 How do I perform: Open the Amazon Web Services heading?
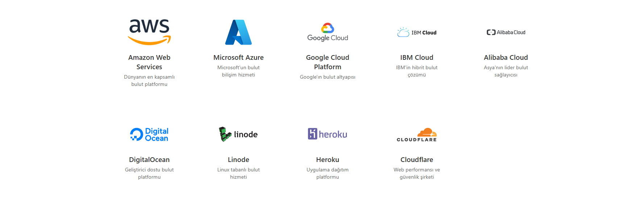pyautogui.click(x=149, y=62)
